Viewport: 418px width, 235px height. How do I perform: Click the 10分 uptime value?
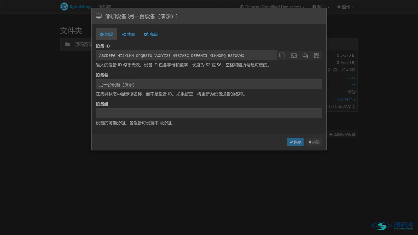point(351,92)
